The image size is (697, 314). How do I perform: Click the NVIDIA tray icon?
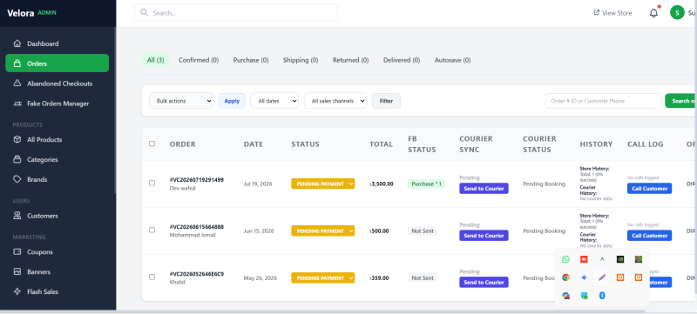pyautogui.click(x=620, y=259)
